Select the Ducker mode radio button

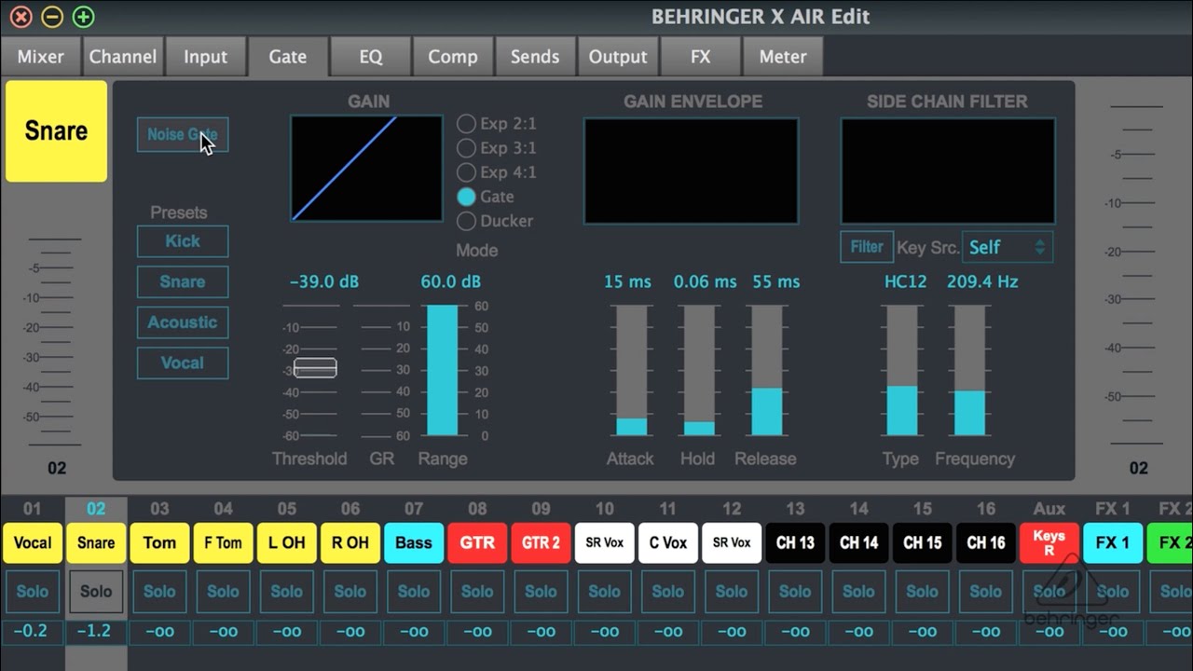point(466,221)
